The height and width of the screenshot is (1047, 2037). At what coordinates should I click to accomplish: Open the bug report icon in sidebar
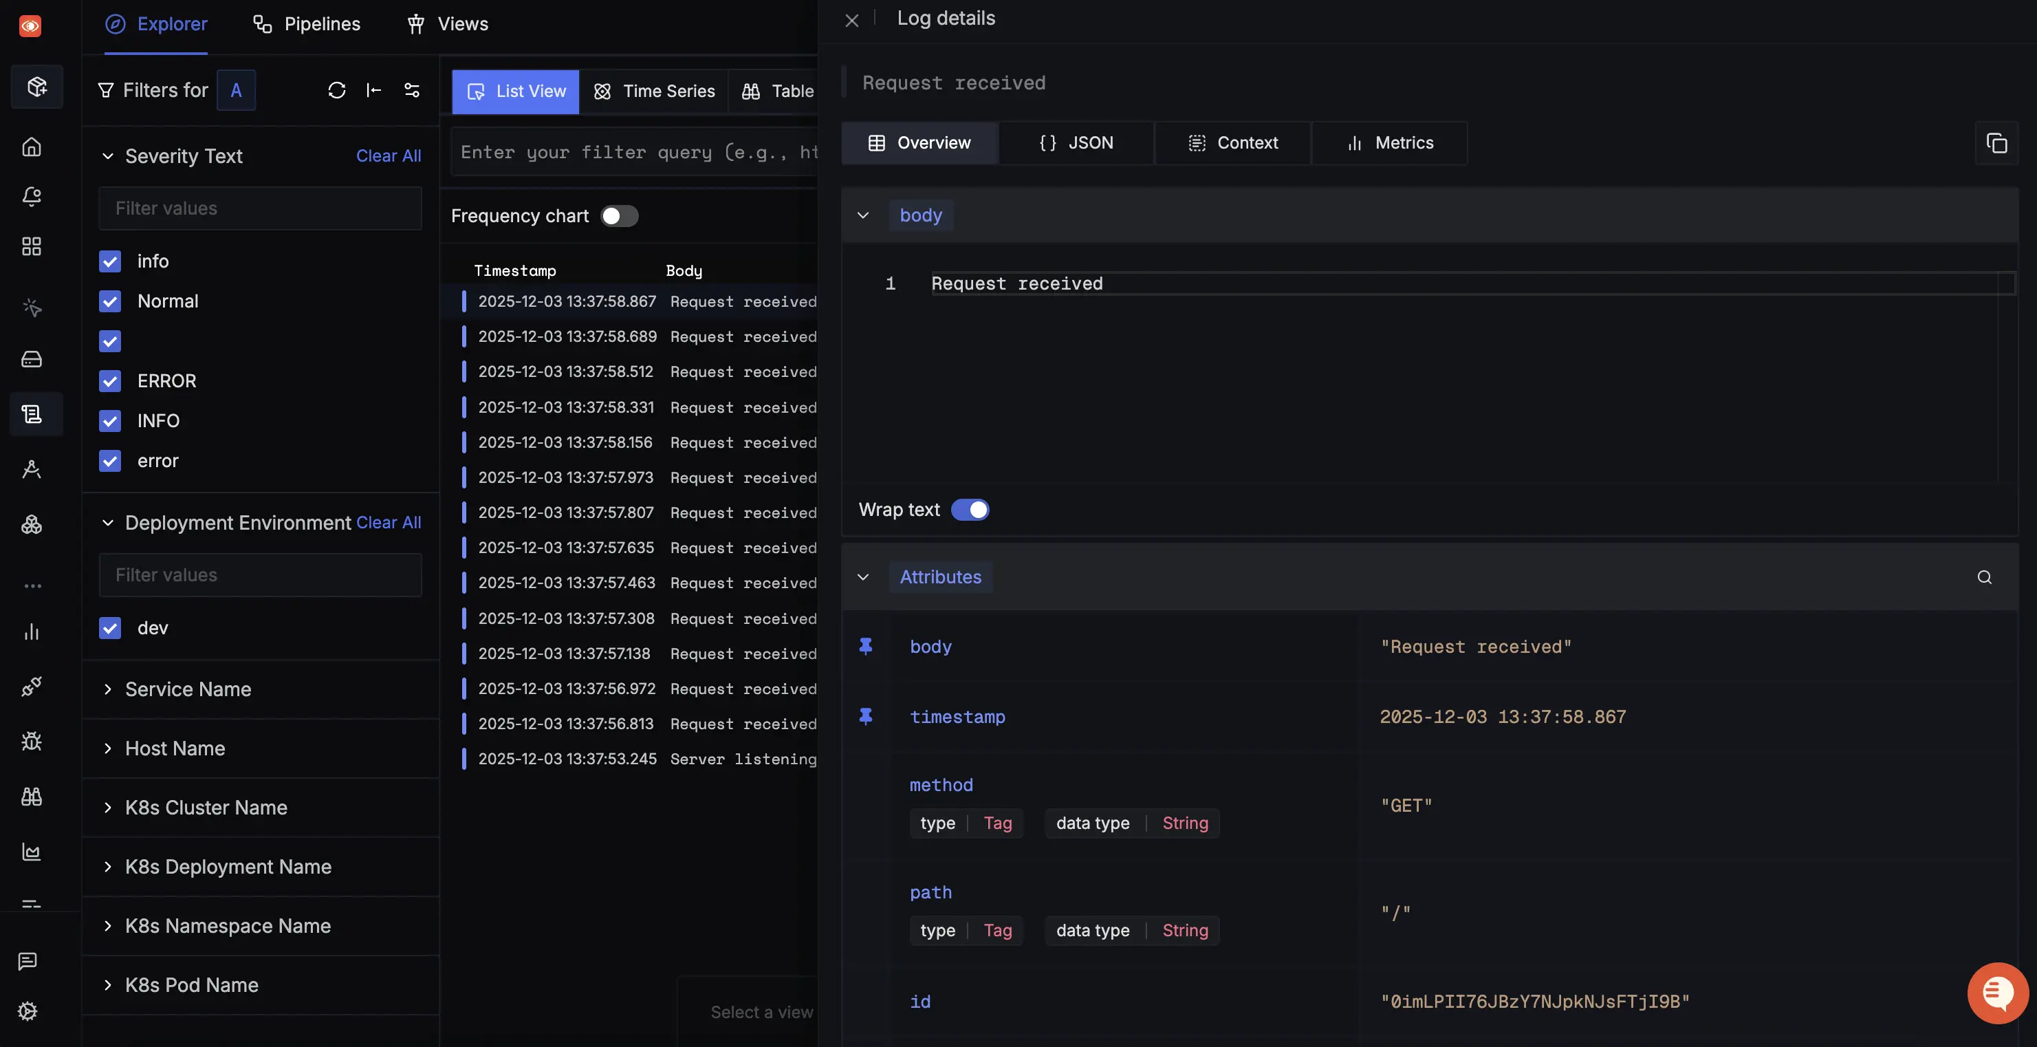tap(32, 741)
